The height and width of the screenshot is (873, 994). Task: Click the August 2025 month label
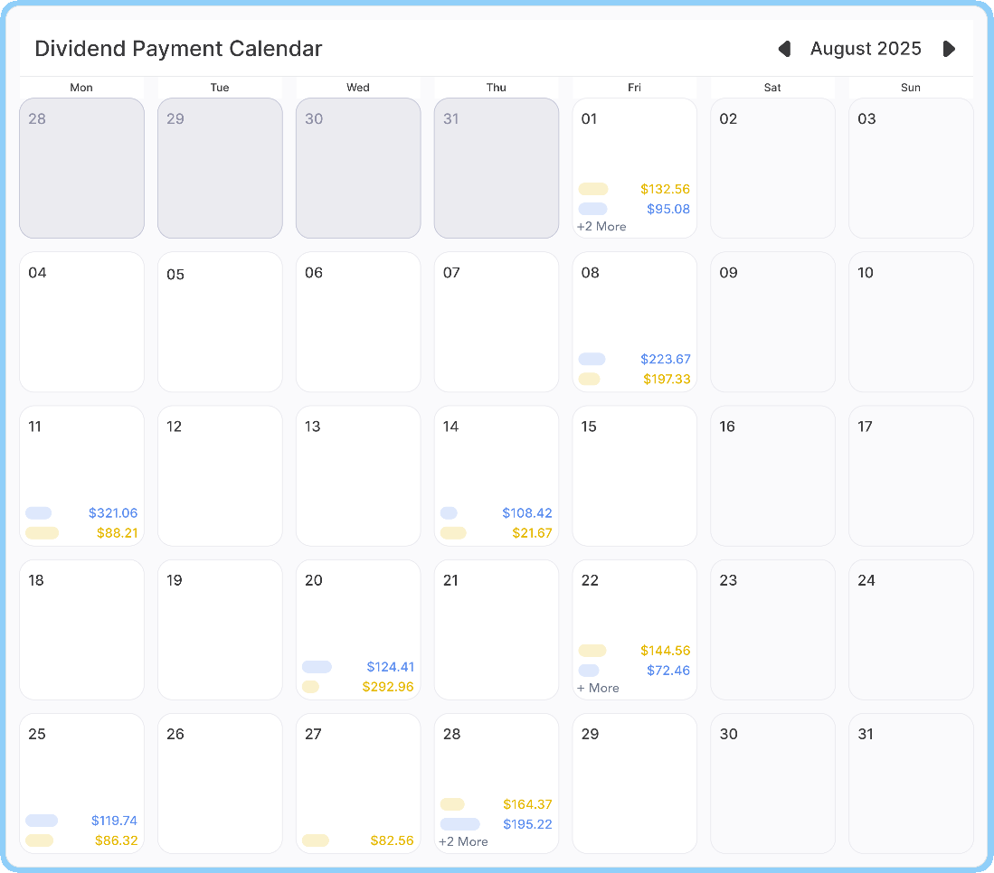[x=866, y=49]
